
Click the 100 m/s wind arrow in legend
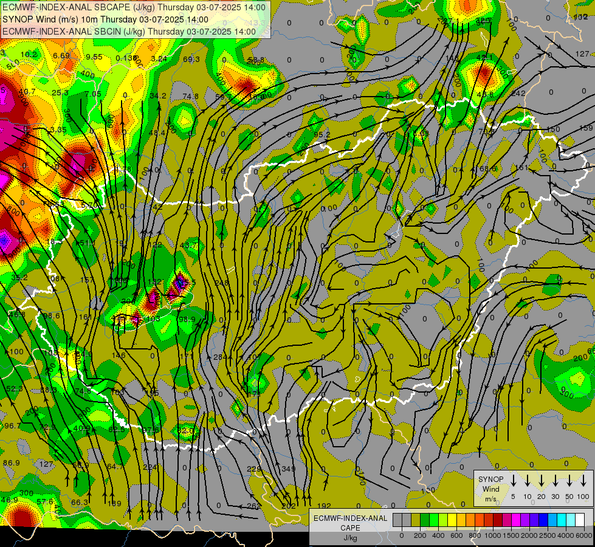tap(583, 481)
